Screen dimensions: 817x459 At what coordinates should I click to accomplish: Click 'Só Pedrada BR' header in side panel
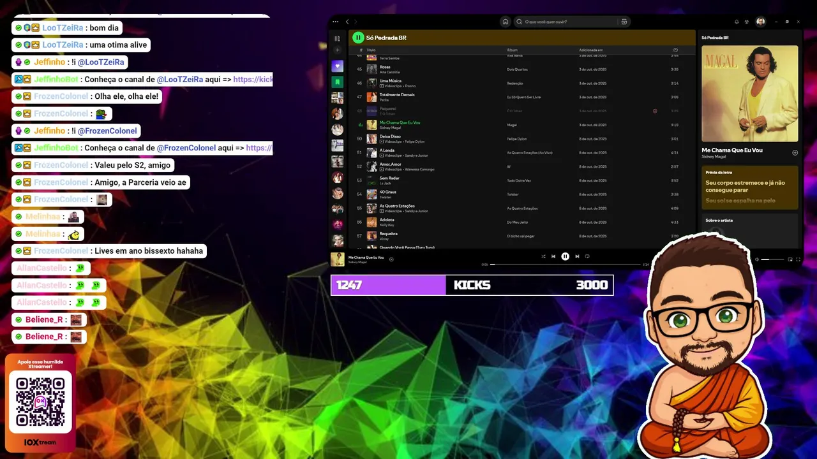click(x=715, y=38)
